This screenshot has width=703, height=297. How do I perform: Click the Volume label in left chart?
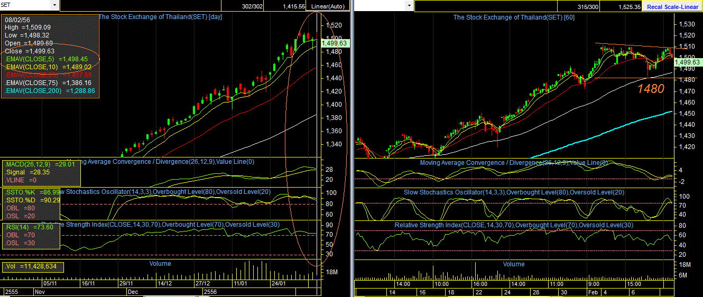(x=160, y=263)
